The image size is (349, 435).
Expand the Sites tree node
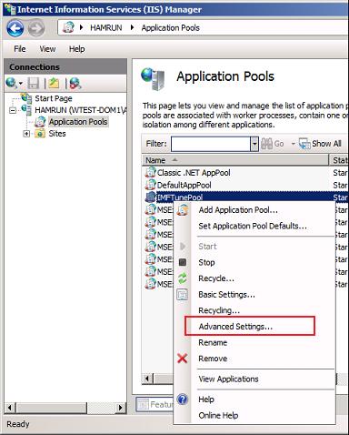point(26,134)
